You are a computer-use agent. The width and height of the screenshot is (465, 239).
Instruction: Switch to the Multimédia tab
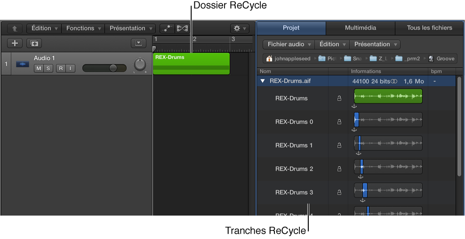click(x=361, y=28)
